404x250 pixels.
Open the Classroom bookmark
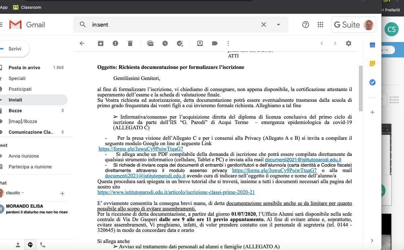[x=27, y=7]
